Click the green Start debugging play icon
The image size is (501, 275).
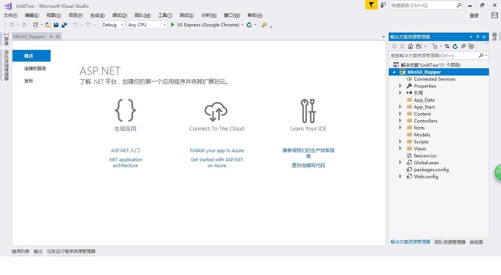coord(173,25)
